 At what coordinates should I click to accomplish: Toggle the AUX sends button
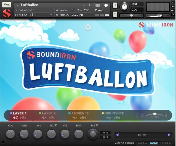pos(173,10)
